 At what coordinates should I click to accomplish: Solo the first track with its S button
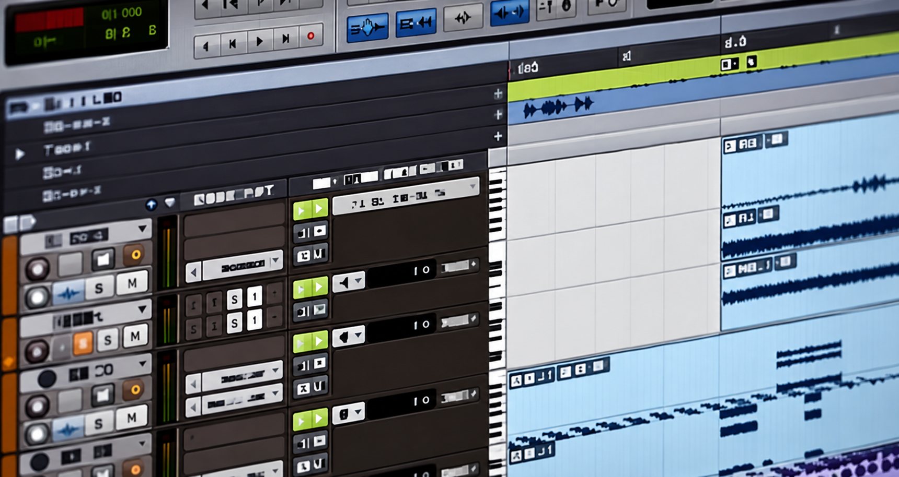pyautogui.click(x=99, y=288)
